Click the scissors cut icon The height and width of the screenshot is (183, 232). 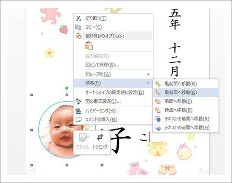(78, 18)
